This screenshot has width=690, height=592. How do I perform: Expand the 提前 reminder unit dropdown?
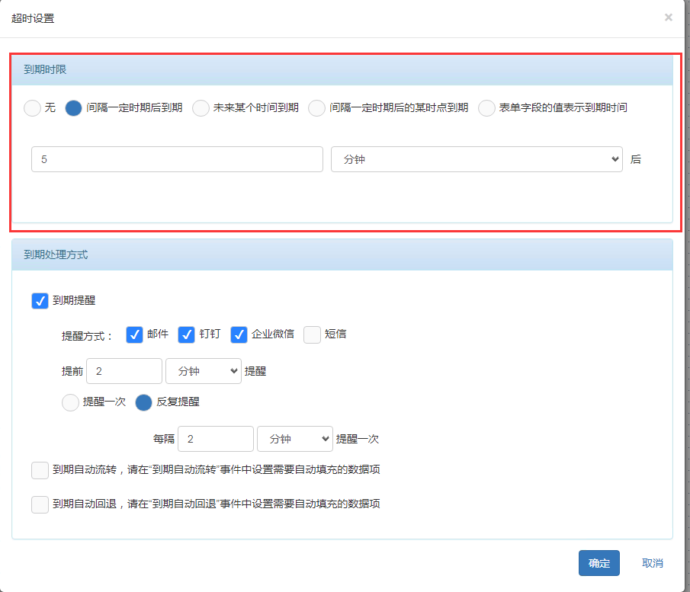(x=203, y=371)
